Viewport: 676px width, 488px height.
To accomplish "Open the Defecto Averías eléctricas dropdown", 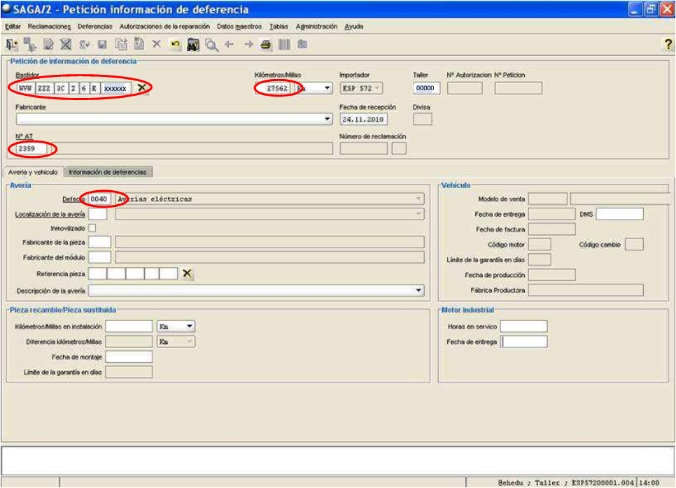I will (x=418, y=199).
